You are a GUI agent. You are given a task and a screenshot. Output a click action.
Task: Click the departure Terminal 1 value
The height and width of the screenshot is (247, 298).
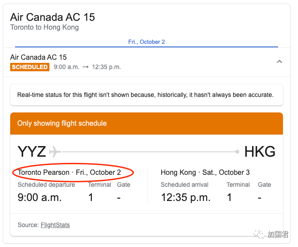[x=91, y=197]
